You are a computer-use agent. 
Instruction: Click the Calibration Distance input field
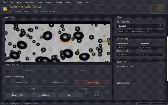pos(30,77)
